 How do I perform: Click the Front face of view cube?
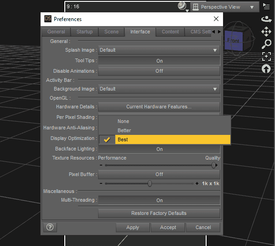pos(233,41)
